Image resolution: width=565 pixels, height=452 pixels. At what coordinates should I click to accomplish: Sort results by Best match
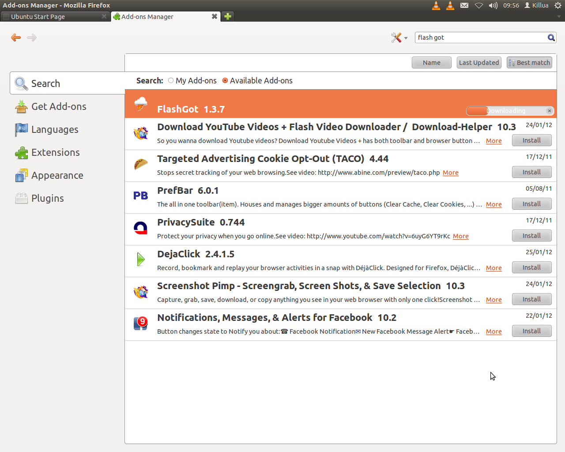click(529, 63)
